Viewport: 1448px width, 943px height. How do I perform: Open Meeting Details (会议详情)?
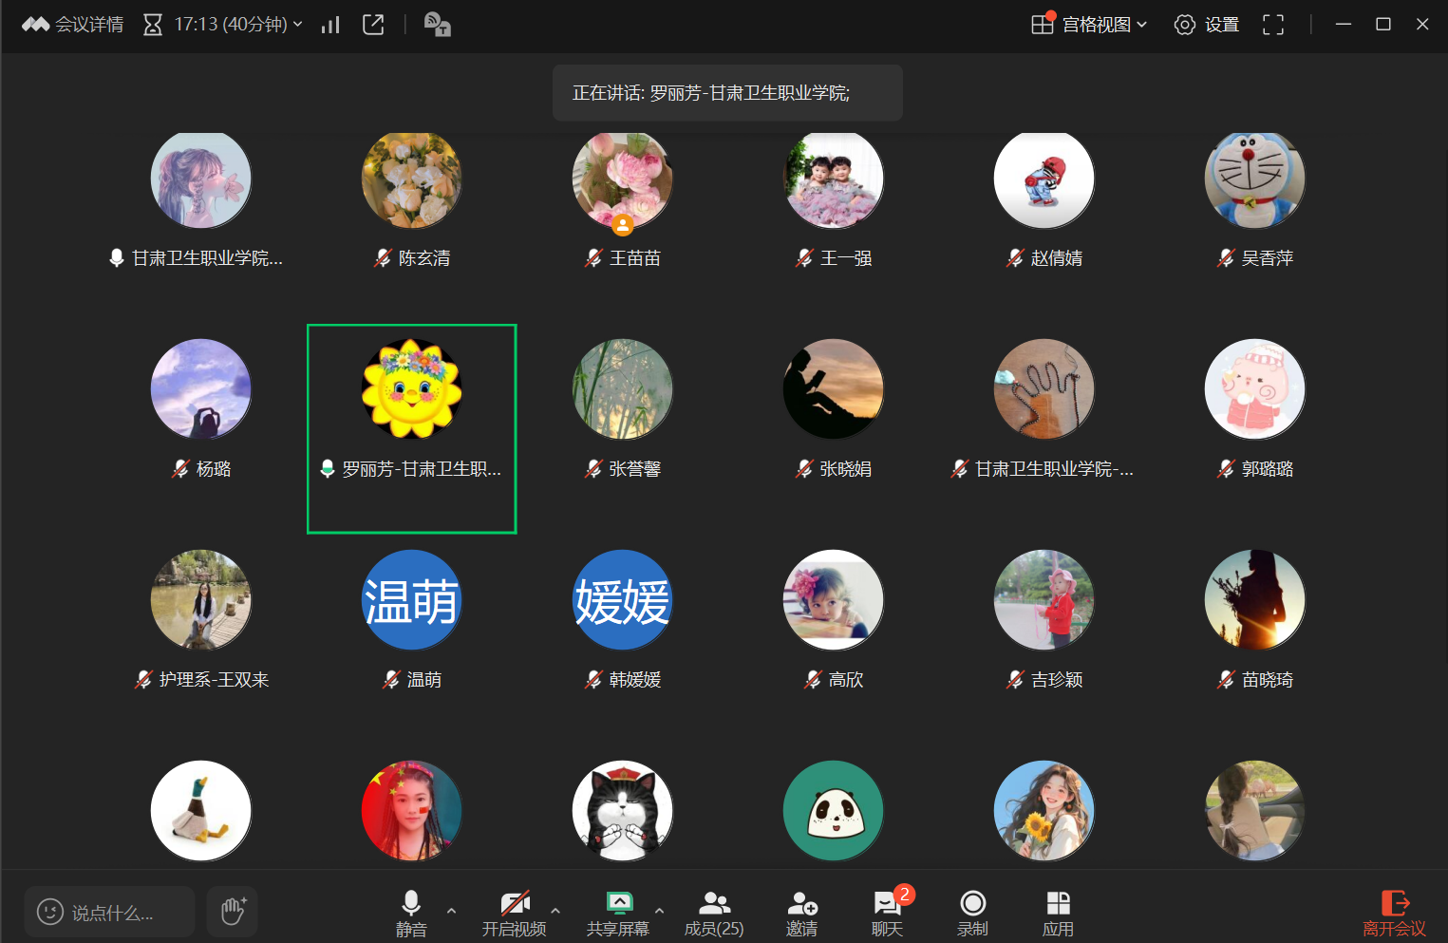click(x=73, y=25)
